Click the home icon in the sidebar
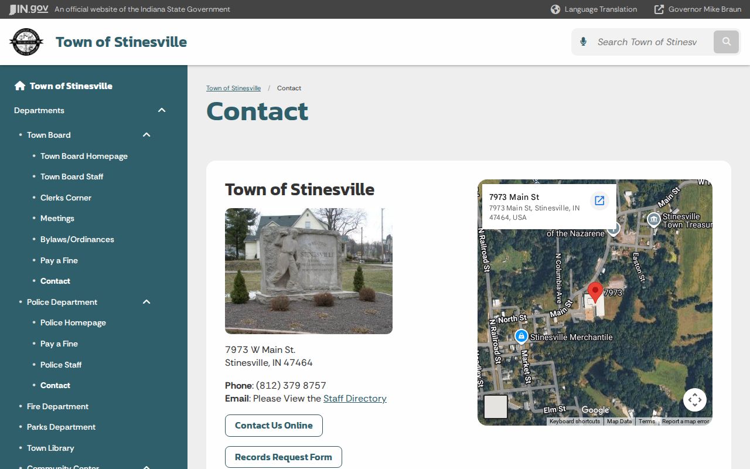Image resolution: width=750 pixels, height=469 pixels. 20,86
